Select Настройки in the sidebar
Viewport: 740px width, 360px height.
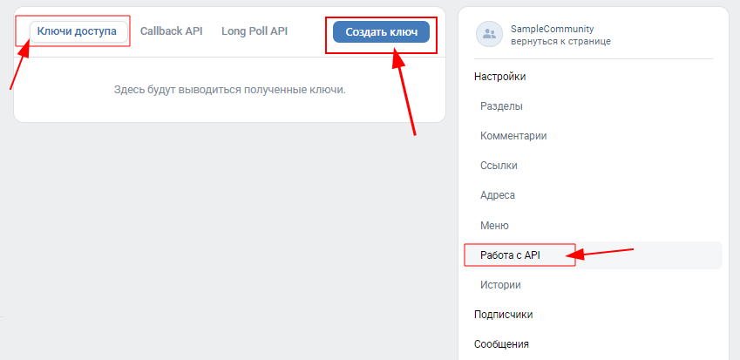[x=499, y=77]
